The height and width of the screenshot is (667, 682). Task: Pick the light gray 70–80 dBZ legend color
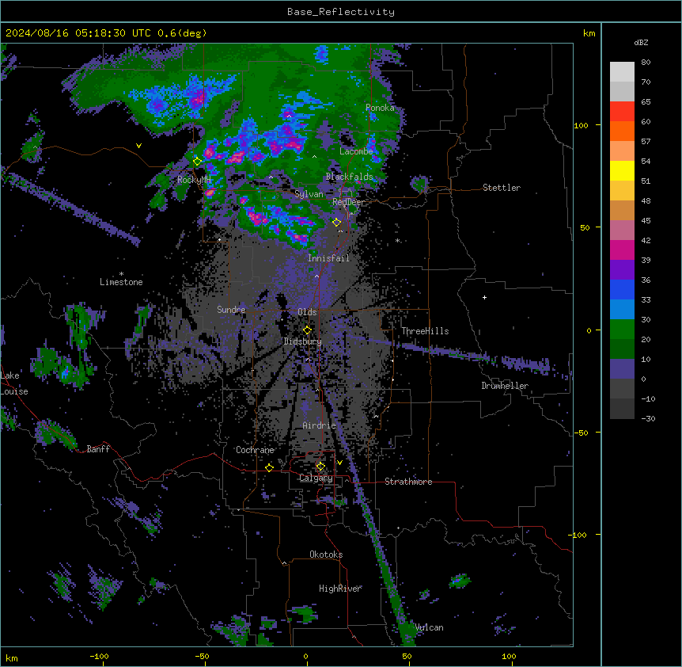[x=622, y=72]
